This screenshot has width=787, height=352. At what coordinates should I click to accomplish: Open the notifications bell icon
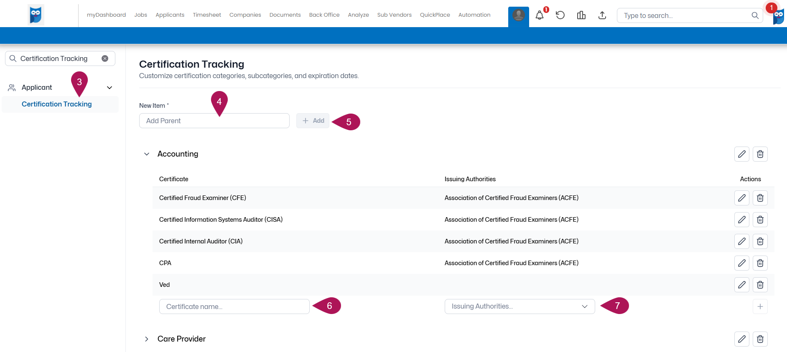click(x=540, y=15)
